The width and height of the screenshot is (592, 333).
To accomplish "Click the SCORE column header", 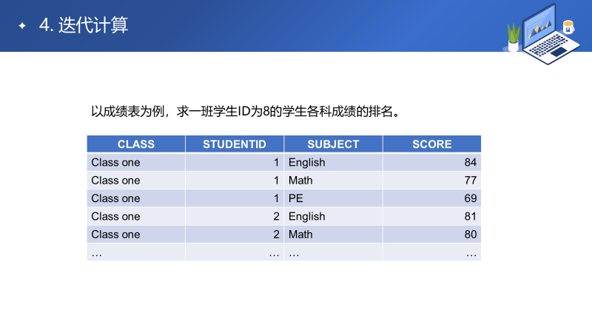I will [x=432, y=144].
